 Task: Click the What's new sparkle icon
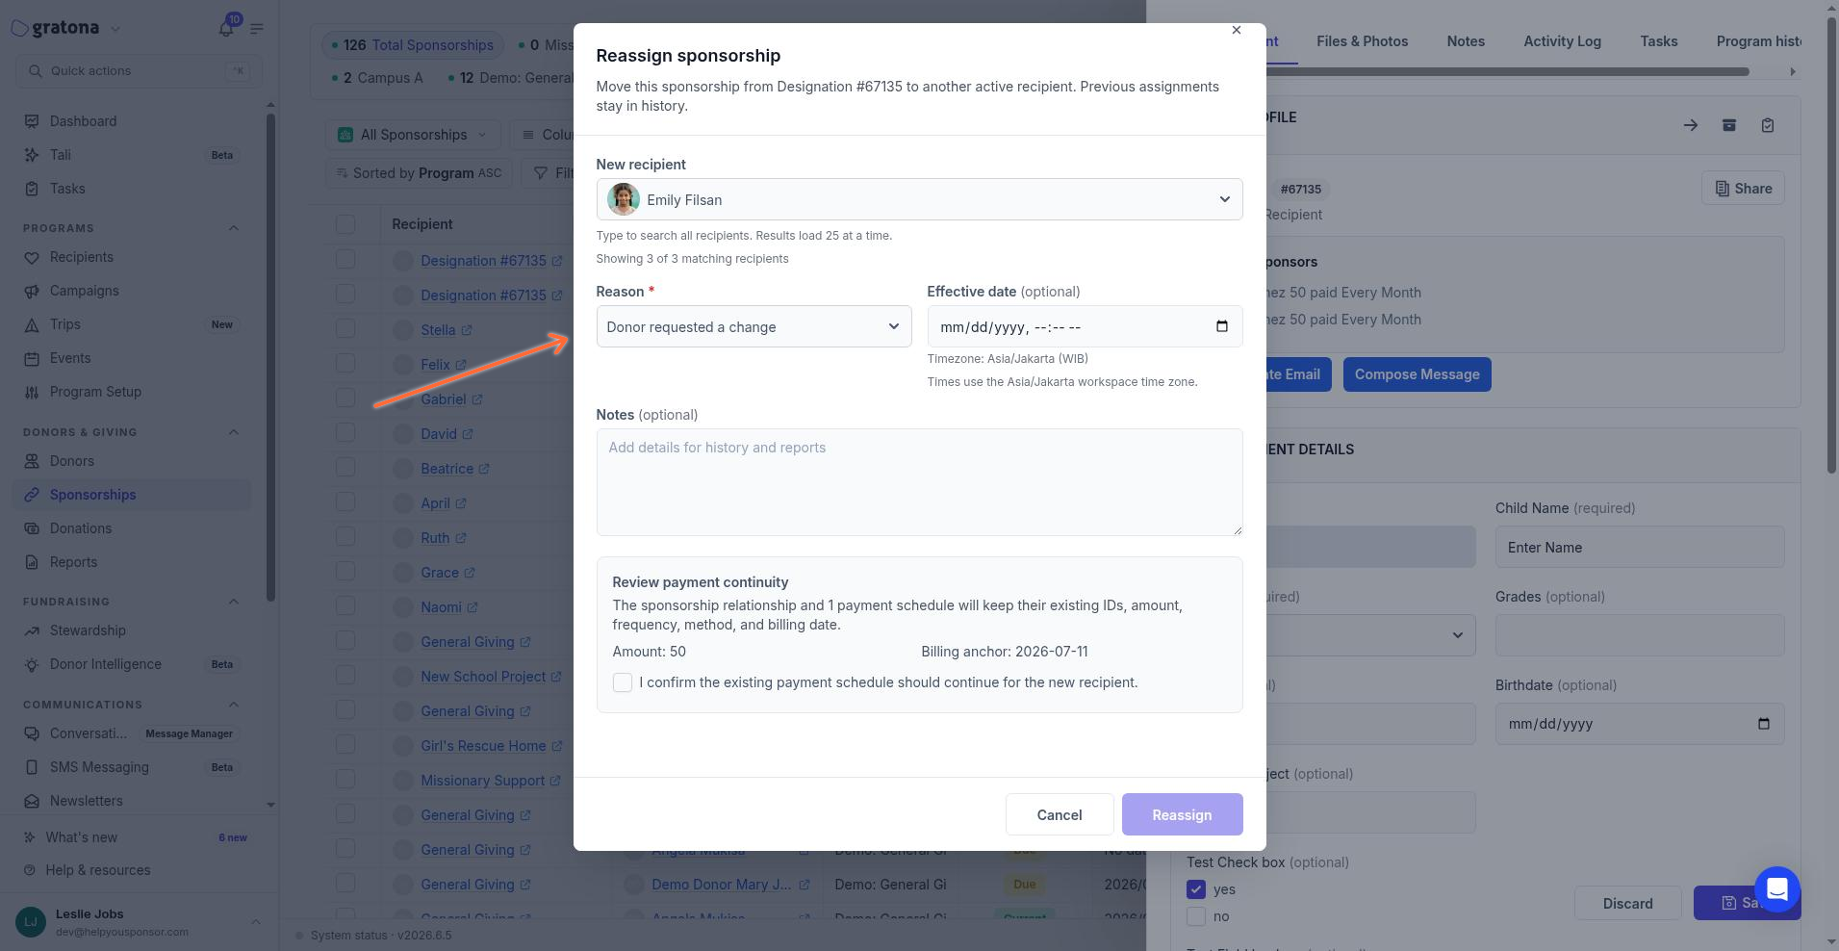(x=32, y=837)
